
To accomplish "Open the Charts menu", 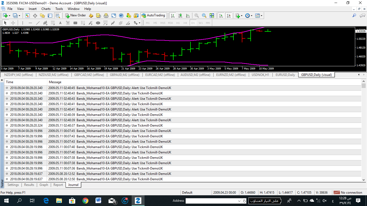I will pos(46,9).
